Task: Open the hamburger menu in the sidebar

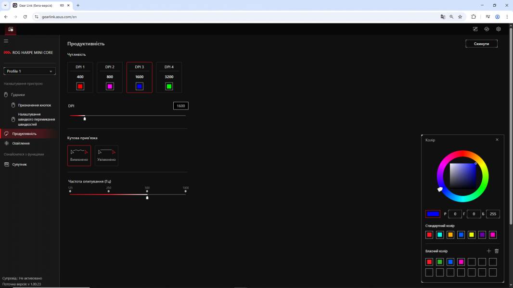Action: pos(6,41)
